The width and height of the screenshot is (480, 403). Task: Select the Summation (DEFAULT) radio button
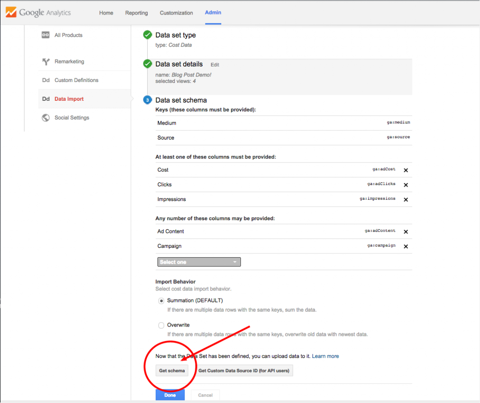pos(161,301)
